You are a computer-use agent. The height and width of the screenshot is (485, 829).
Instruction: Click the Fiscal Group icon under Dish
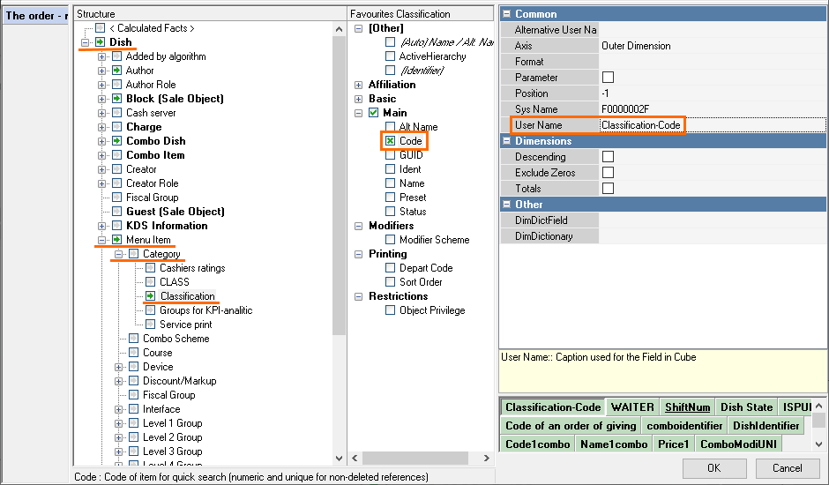(116, 198)
